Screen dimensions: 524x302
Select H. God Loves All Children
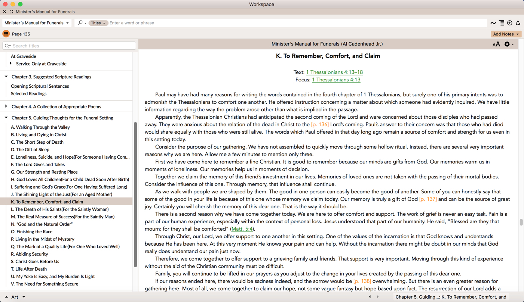click(70, 180)
